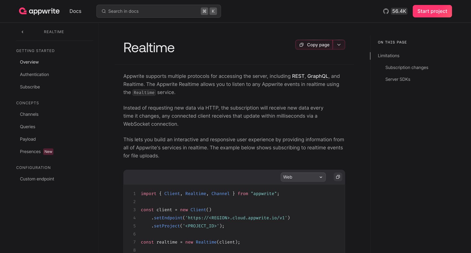The height and width of the screenshot is (253, 471).
Task: Click the Start project button
Action: 432,11
